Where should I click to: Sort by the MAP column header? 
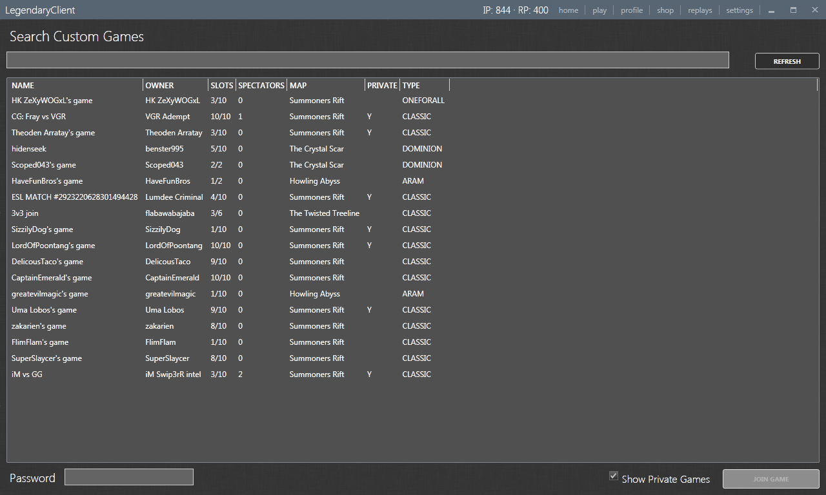(x=326, y=85)
